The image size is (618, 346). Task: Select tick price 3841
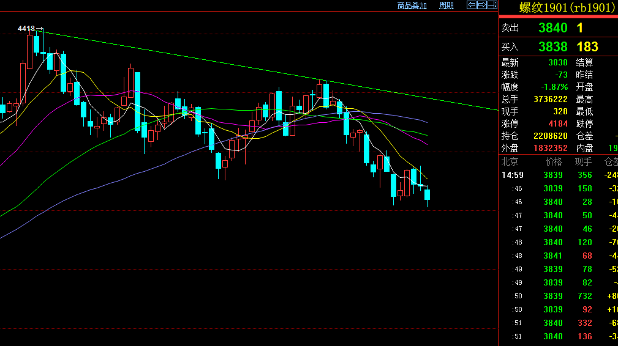tap(553, 256)
